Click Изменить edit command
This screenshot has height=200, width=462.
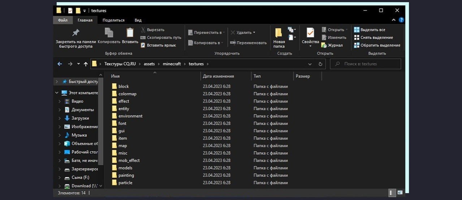334,37
